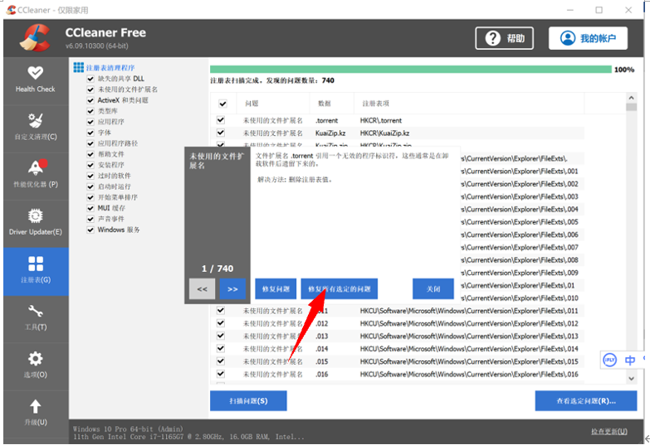Uncheck the 未使用的文件扩展名 category checkbox
Viewport: 650px width, 445px height.
(x=90, y=89)
